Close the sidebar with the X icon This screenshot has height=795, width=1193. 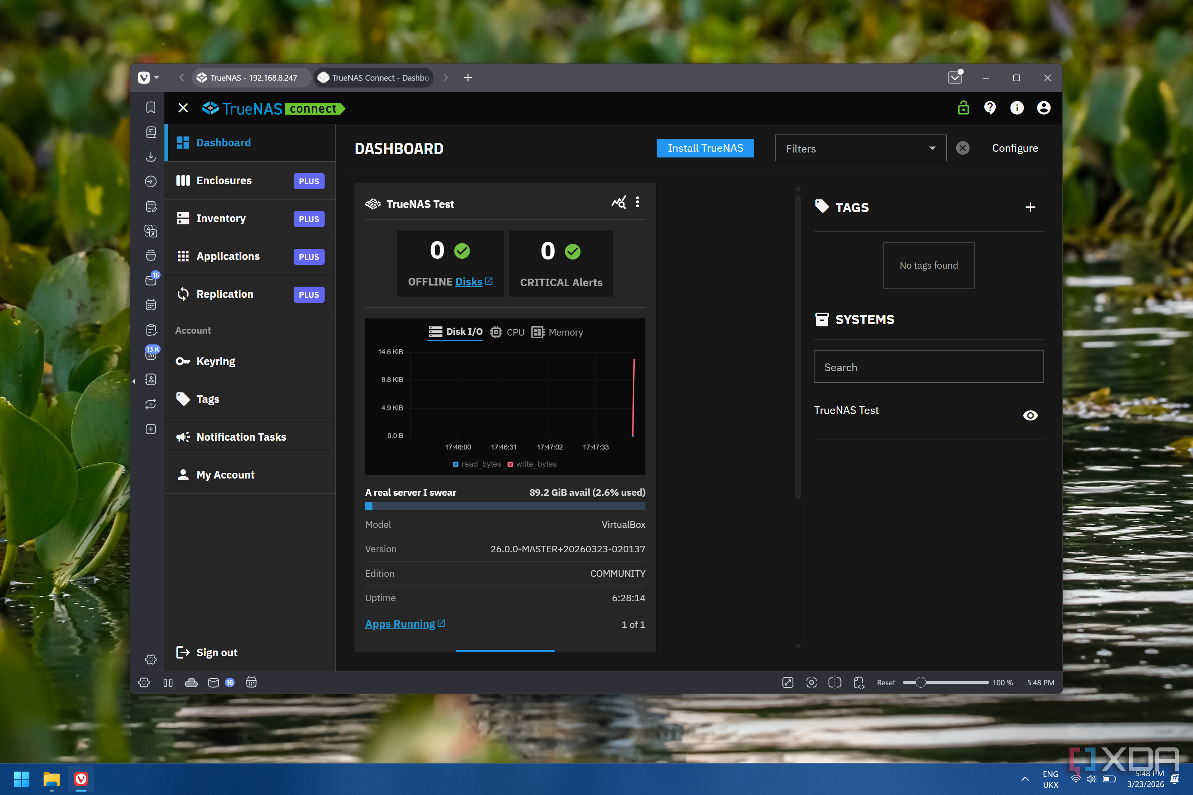(x=183, y=108)
